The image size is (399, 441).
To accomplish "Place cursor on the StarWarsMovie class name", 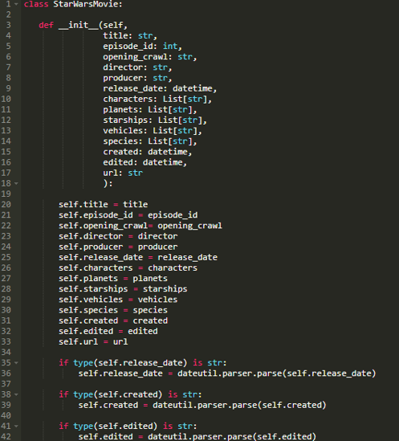I will point(86,4).
